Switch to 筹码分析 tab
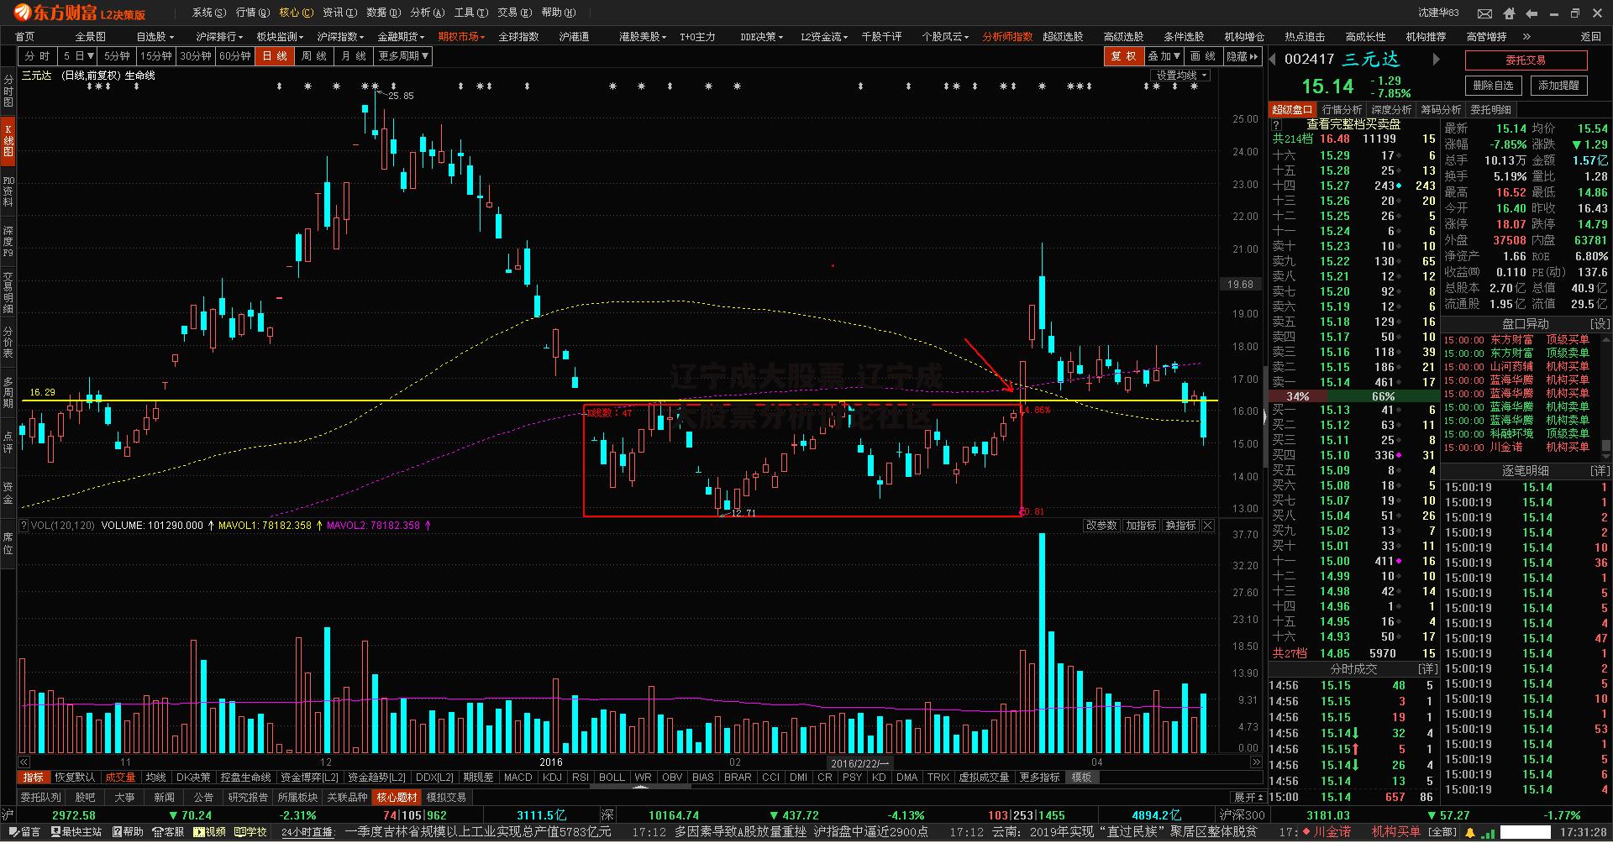The height and width of the screenshot is (843, 1613). pyautogui.click(x=1441, y=110)
